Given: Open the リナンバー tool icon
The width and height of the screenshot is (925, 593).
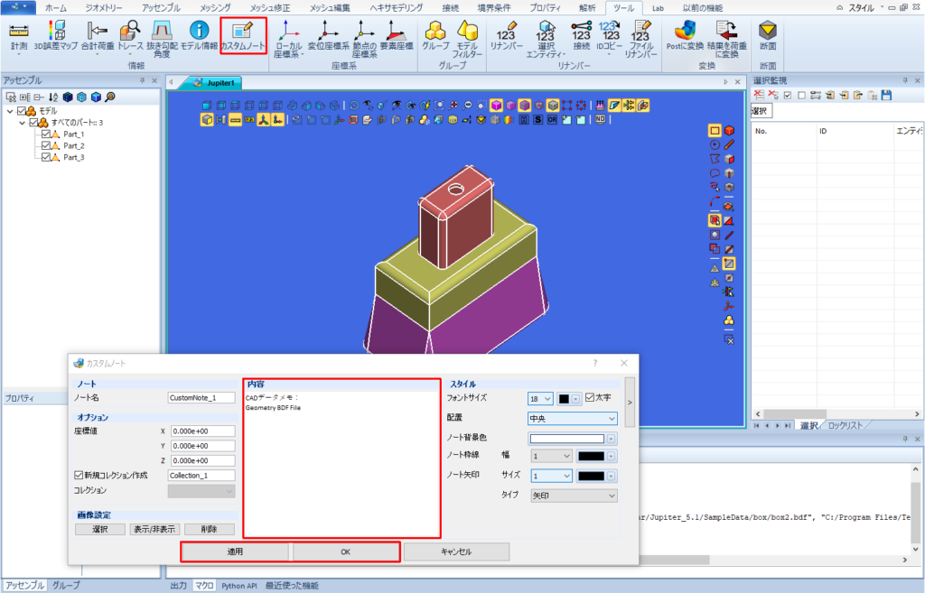Looking at the screenshot, I should click(x=506, y=35).
